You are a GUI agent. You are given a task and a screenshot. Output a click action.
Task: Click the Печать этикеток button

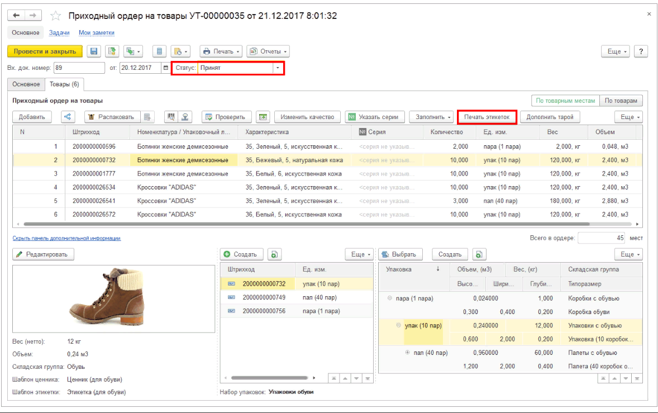(x=487, y=117)
